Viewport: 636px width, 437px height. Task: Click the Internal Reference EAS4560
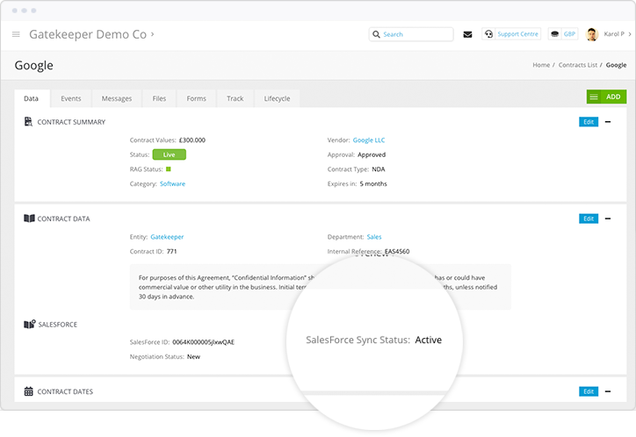pos(397,252)
